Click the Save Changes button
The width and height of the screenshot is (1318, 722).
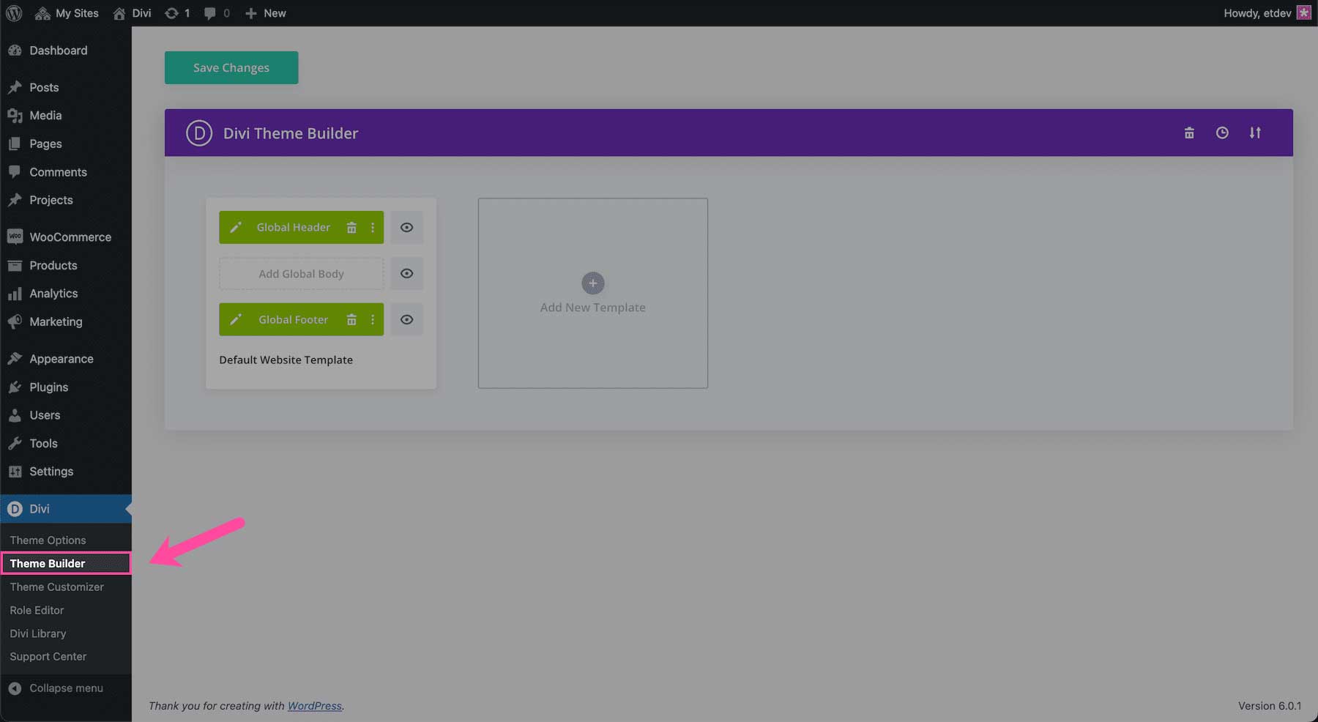pyautogui.click(x=231, y=67)
